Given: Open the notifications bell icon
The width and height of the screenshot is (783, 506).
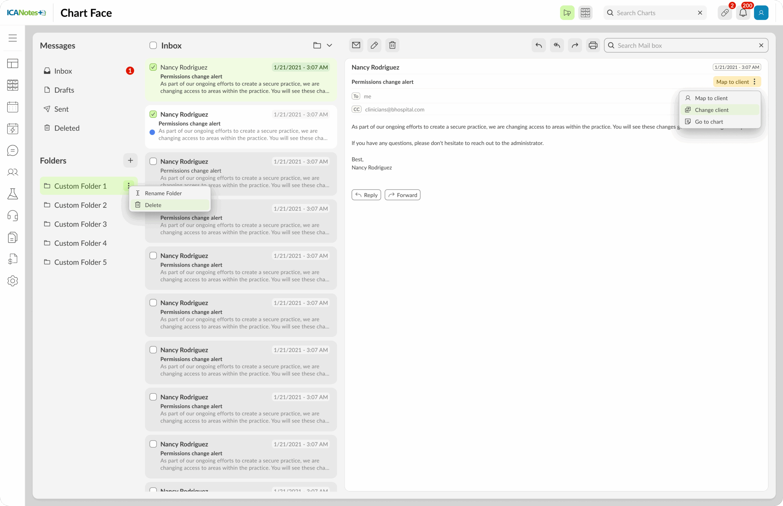Looking at the screenshot, I should tap(743, 13).
